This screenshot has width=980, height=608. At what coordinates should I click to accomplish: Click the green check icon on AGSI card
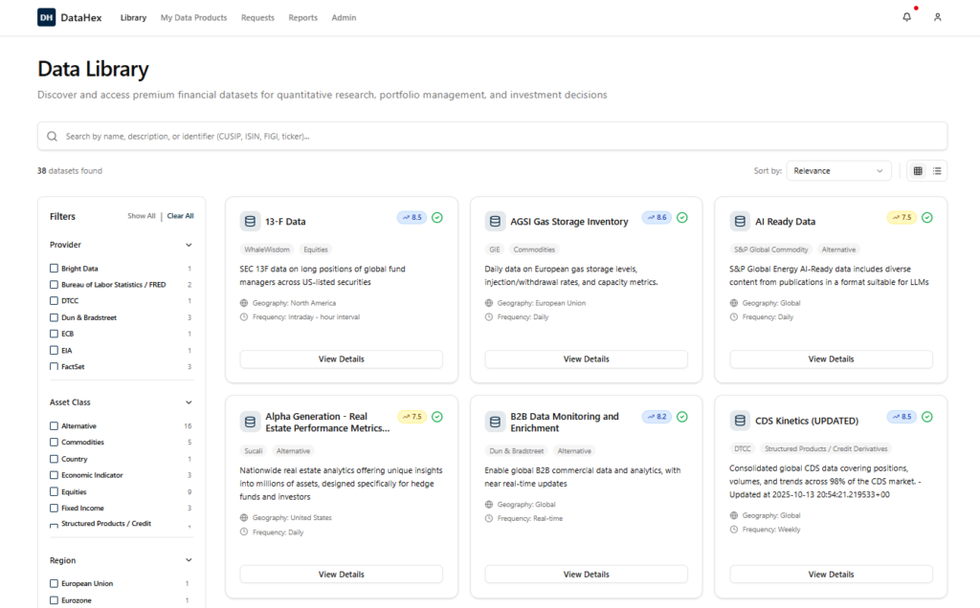(682, 217)
